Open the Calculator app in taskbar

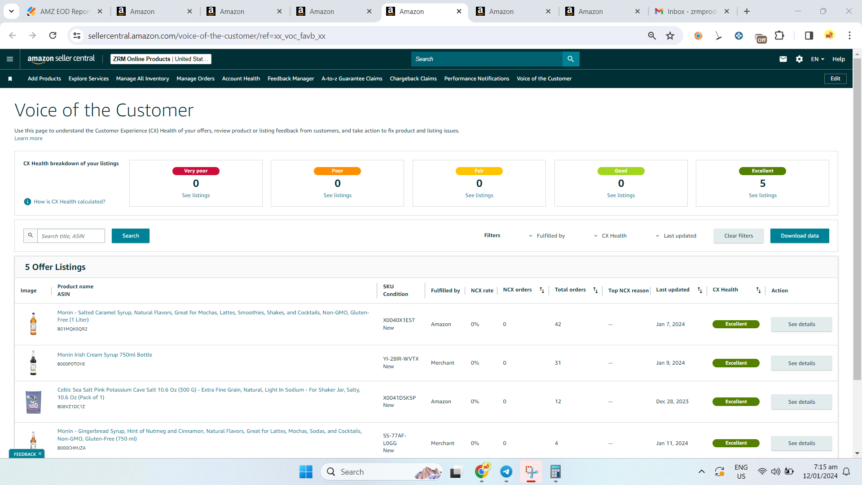(x=556, y=472)
